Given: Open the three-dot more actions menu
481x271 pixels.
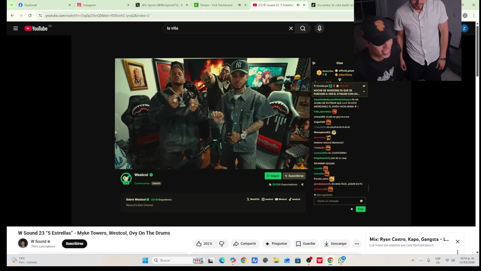Looking at the screenshot, I should [357, 244].
